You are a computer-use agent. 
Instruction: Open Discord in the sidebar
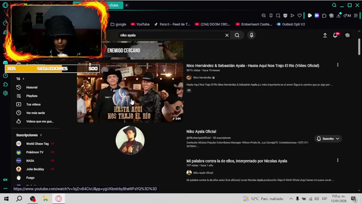click(x=5, y=63)
